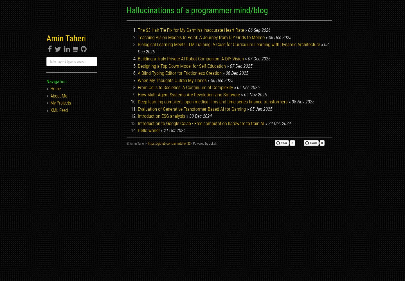The width and height of the screenshot is (405, 281).
Task: Open Top-Down Model for Self-Education post
Action: tap(182, 66)
